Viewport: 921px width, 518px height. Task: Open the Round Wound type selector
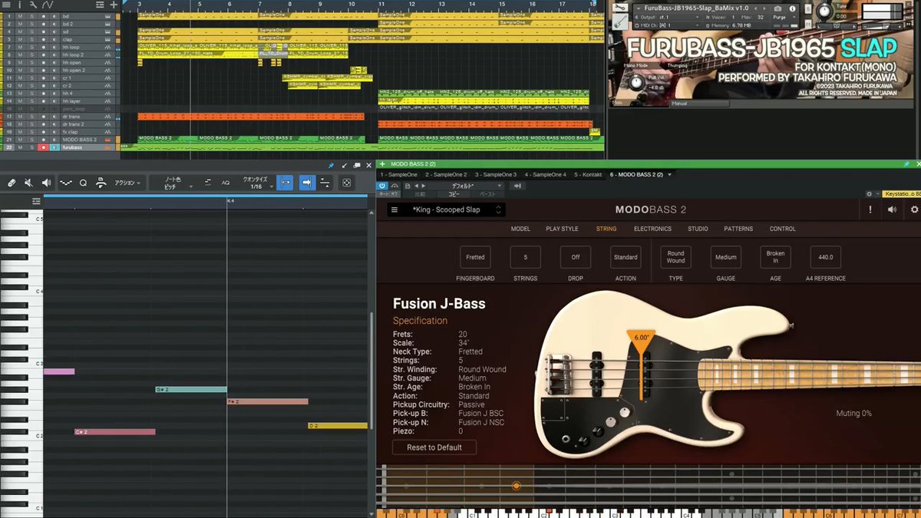coord(675,257)
